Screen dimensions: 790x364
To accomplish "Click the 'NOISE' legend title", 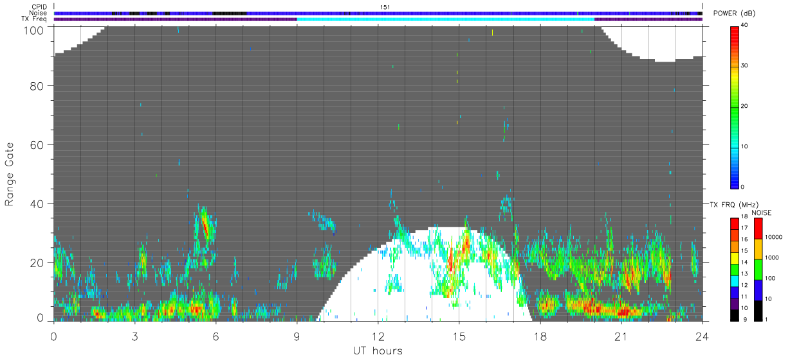I will [x=761, y=212].
